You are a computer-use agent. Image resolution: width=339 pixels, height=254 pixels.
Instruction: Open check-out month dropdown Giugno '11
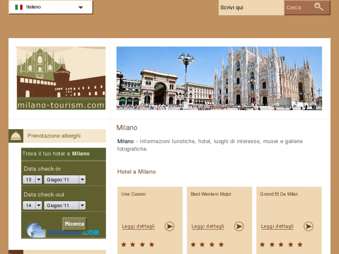pos(65,206)
